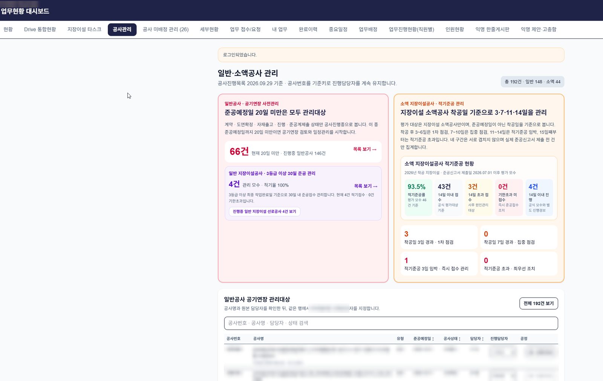Click the 진행담당자 column header

499,339
